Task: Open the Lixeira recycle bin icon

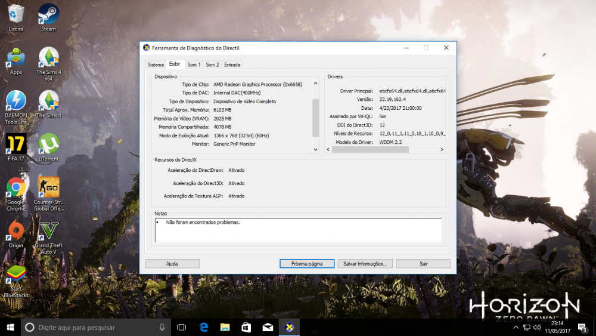Action: click(16, 14)
